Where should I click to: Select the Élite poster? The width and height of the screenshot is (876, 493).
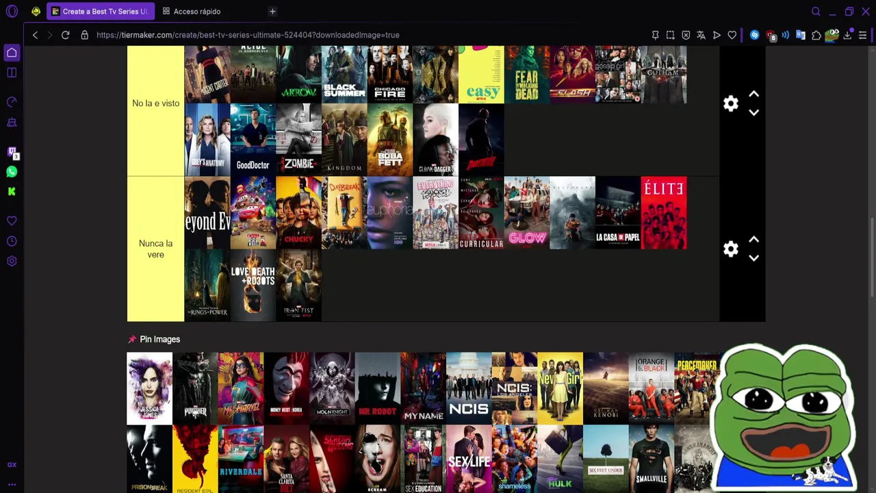(x=664, y=213)
